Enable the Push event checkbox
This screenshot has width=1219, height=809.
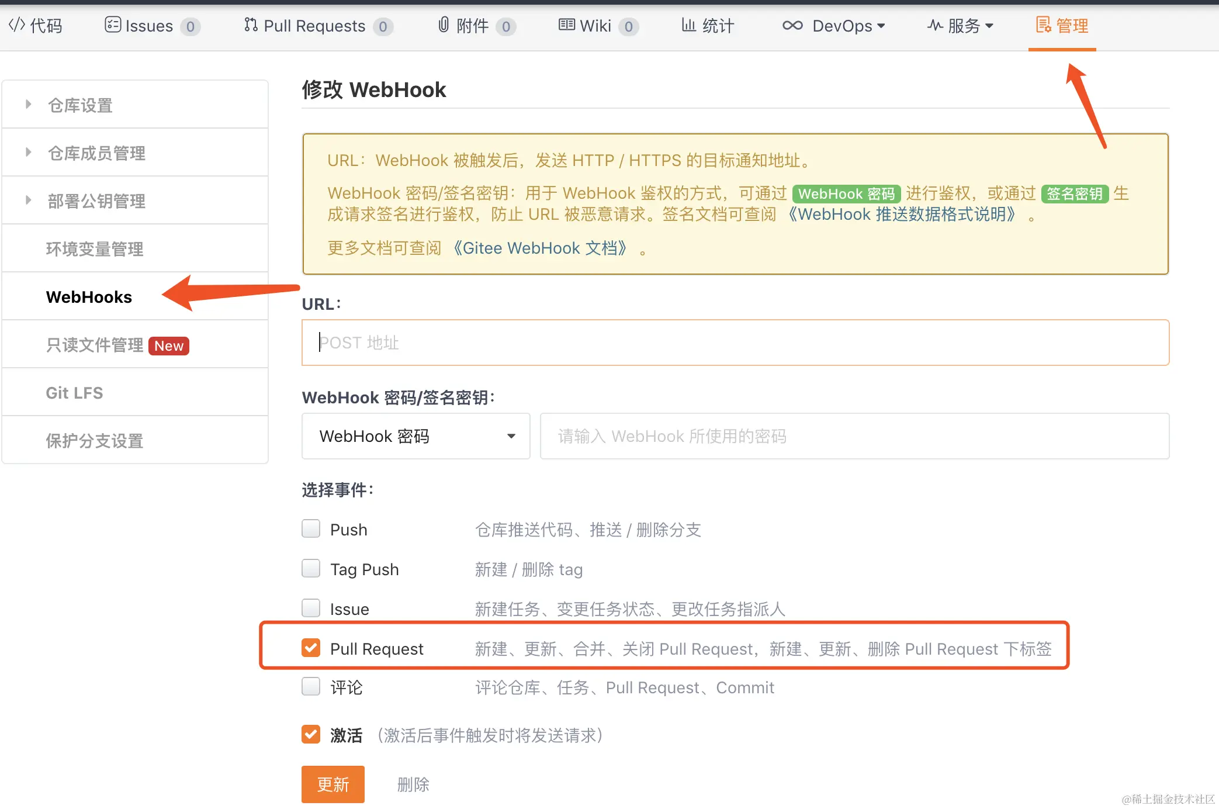311,529
